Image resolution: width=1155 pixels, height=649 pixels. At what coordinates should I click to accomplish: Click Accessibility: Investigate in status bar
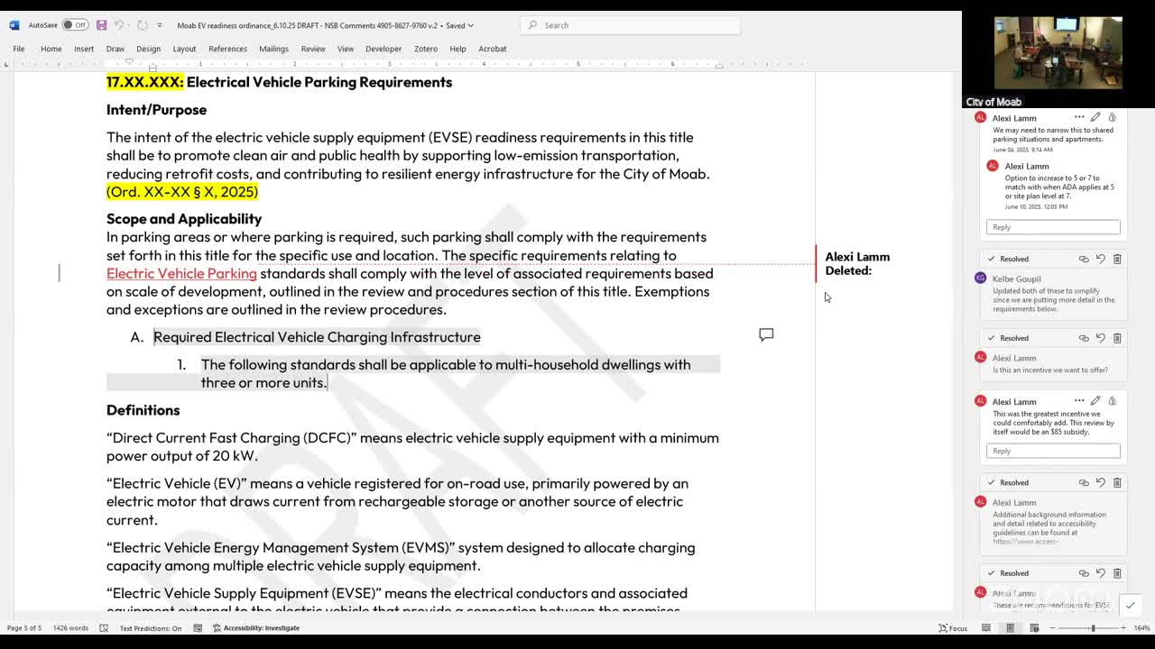(x=256, y=628)
